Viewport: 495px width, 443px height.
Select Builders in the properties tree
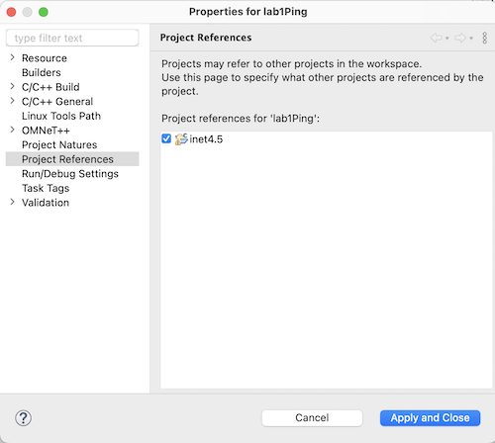(x=42, y=72)
